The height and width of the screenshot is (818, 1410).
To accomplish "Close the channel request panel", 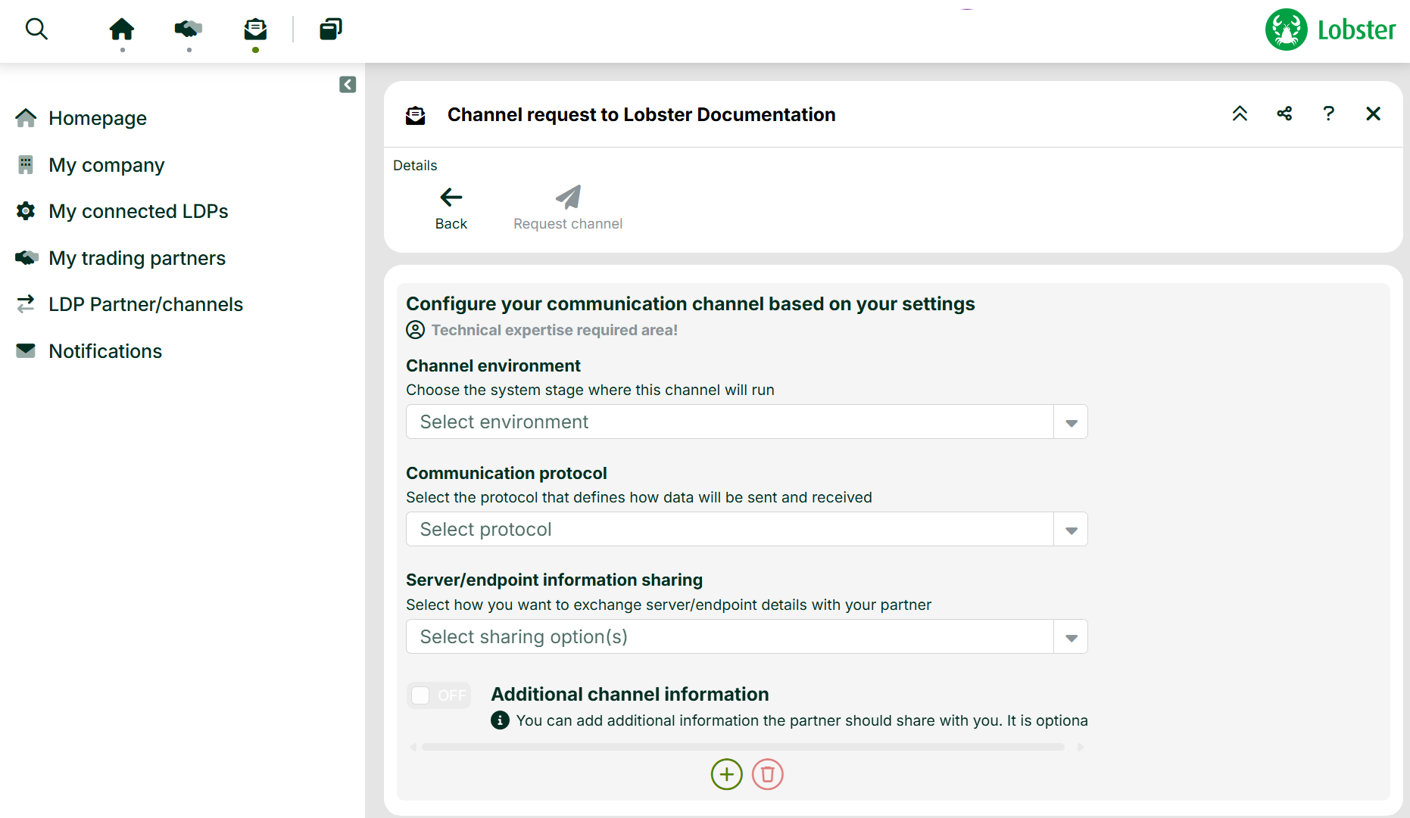I will point(1373,114).
